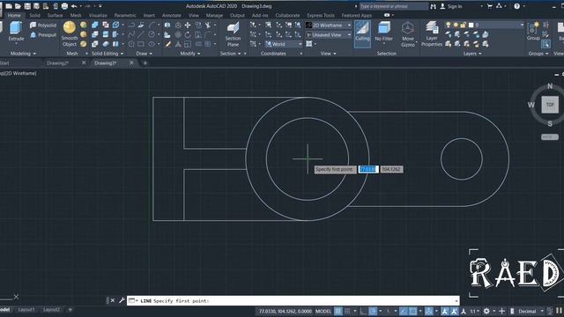Open the Help question mark icon
564x317 pixels.
(x=517, y=6)
